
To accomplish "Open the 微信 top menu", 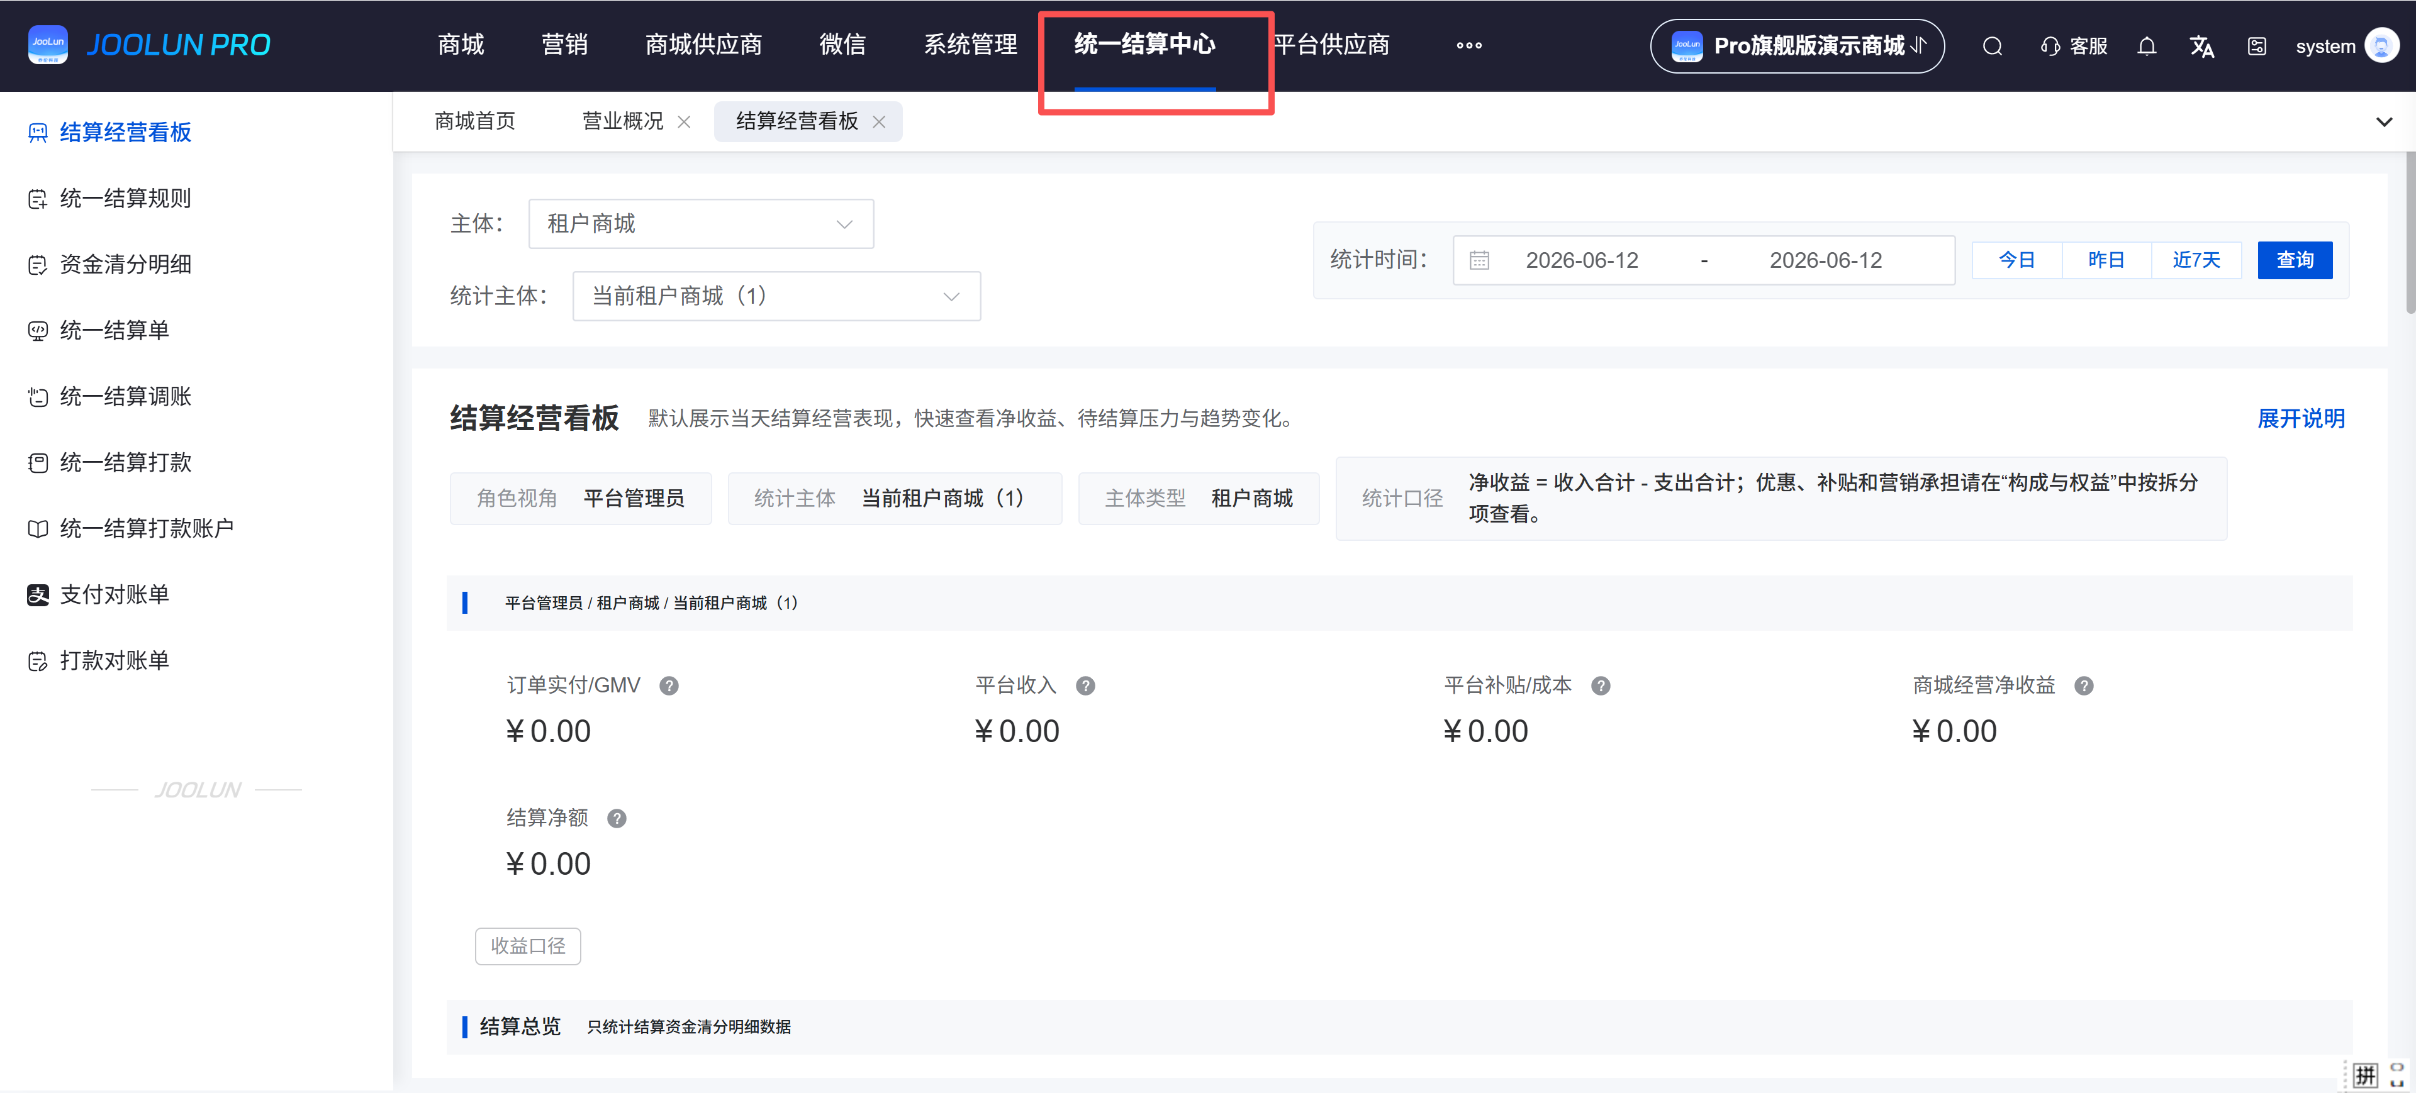I will tap(842, 44).
